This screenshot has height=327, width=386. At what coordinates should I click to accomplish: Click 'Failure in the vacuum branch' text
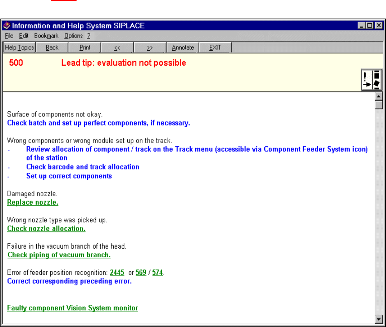tap(67, 246)
